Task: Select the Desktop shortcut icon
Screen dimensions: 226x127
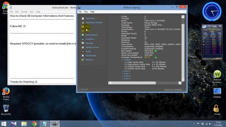Action: pyautogui.click(x=217, y=93)
